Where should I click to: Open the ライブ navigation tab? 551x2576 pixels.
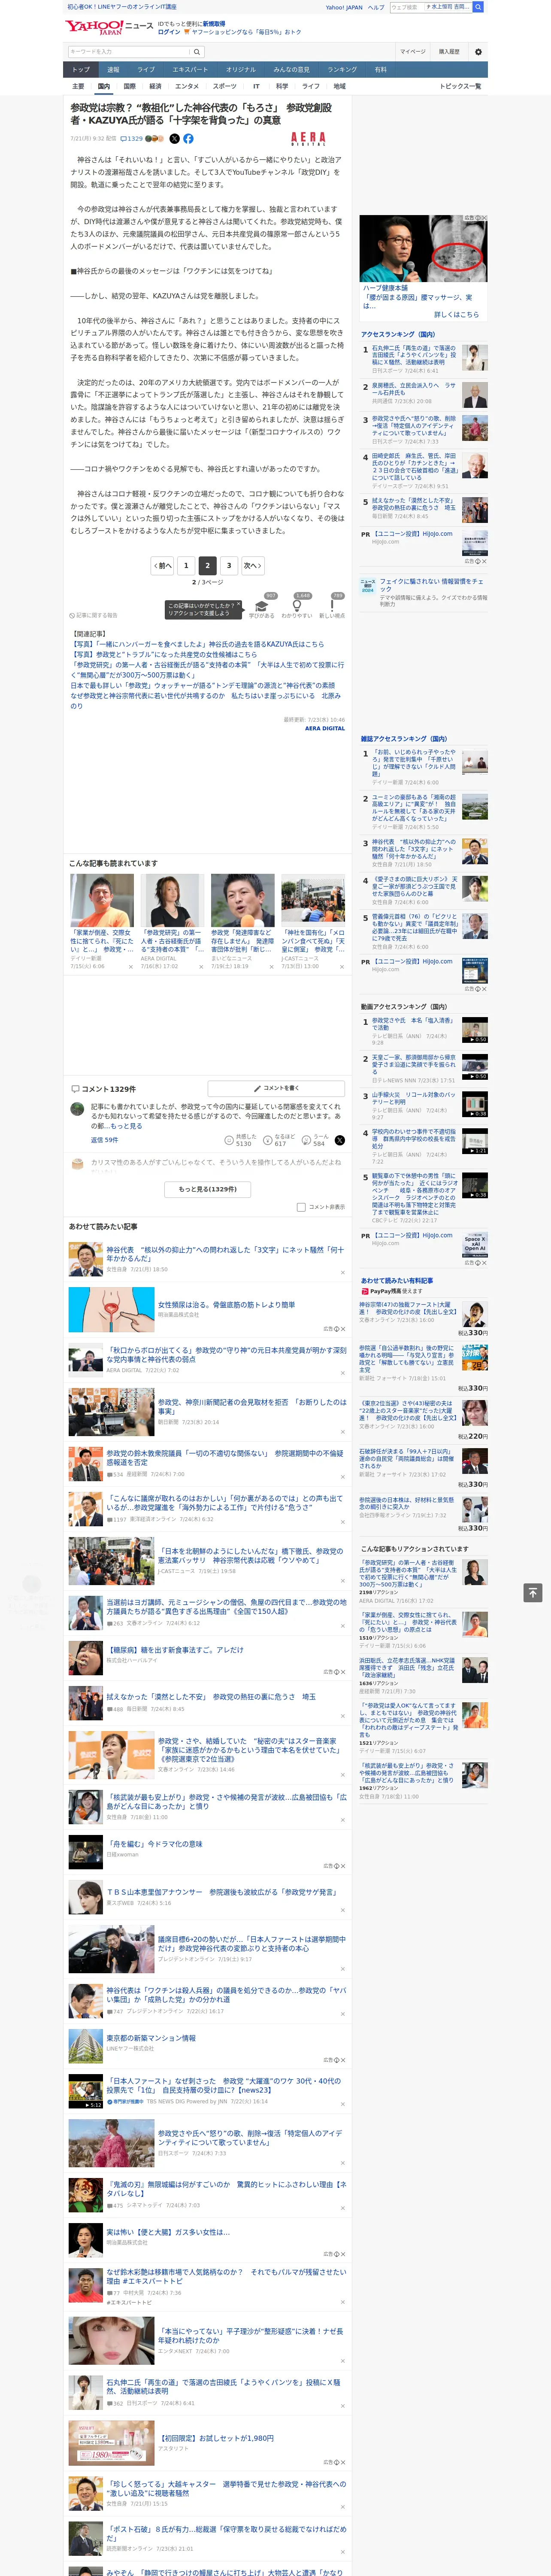146,70
